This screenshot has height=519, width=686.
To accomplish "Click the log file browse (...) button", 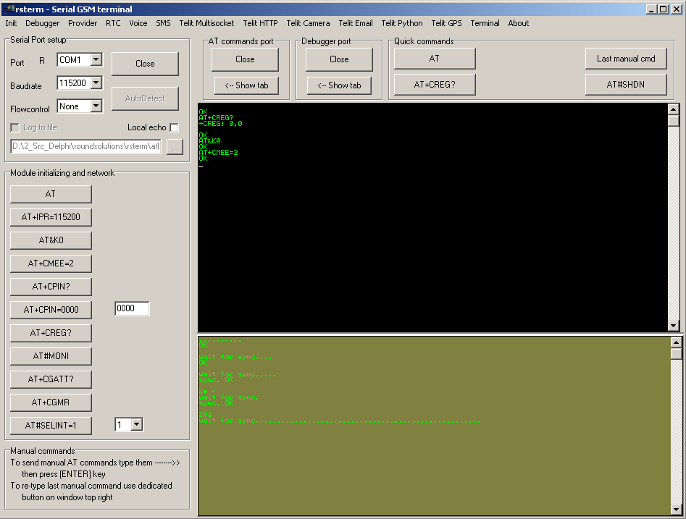I will 175,146.
